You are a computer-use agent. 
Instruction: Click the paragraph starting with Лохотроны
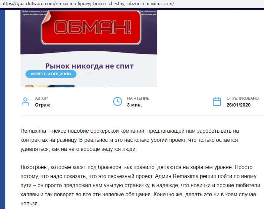coord(140,185)
